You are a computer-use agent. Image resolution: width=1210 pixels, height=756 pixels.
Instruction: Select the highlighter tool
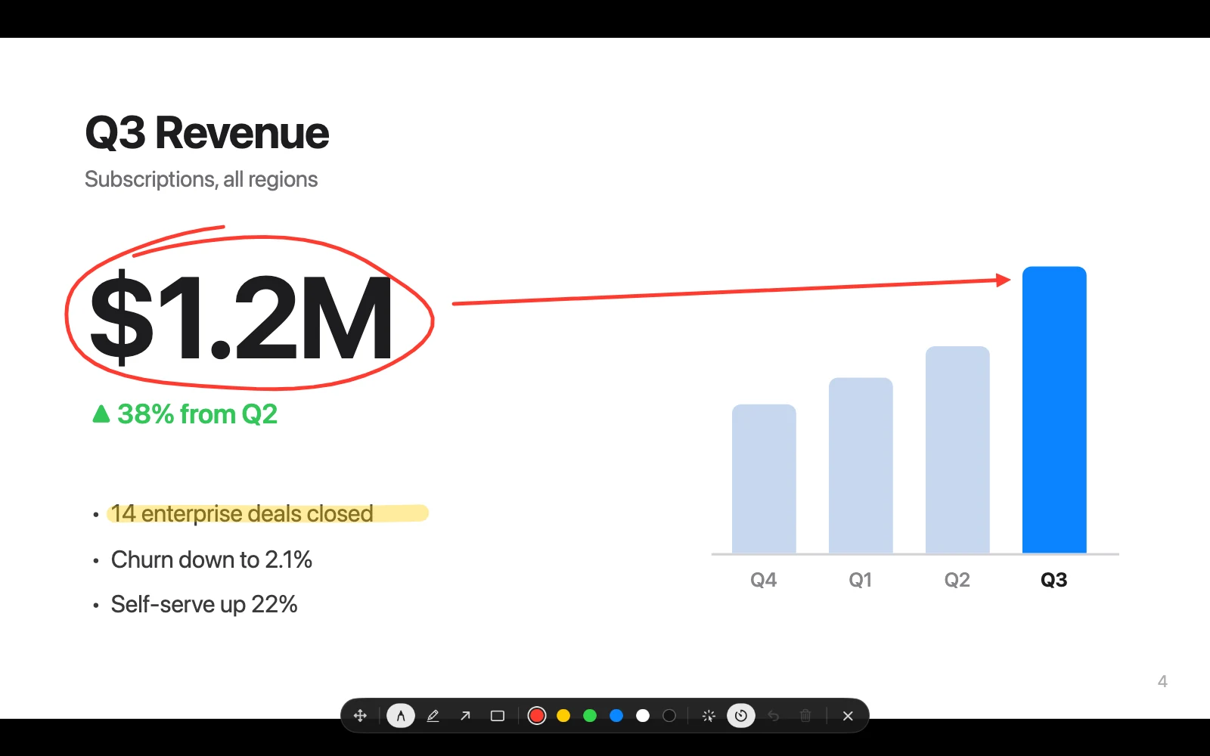click(433, 716)
